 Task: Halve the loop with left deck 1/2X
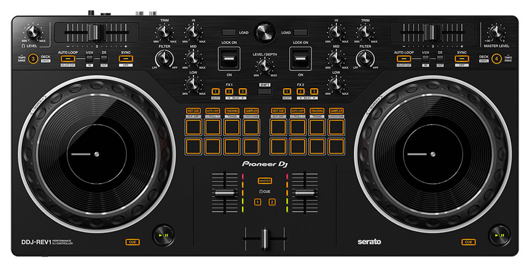point(89,59)
